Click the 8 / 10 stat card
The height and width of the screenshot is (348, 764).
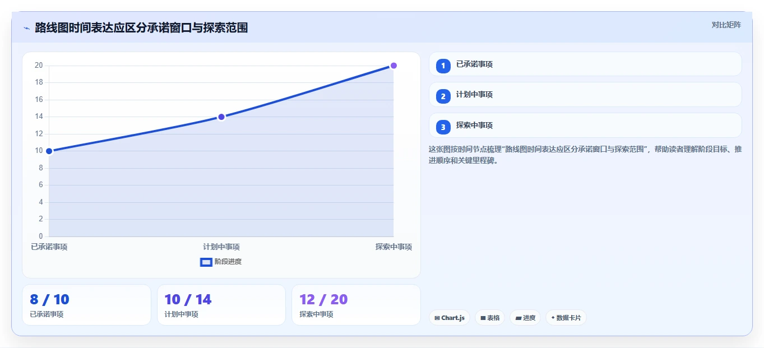click(x=86, y=305)
